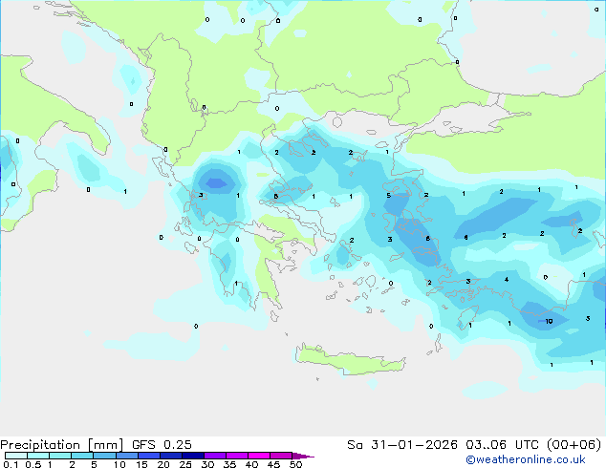Click the legend tick label '45'
This screenshot has width=606, height=468.
(273, 464)
